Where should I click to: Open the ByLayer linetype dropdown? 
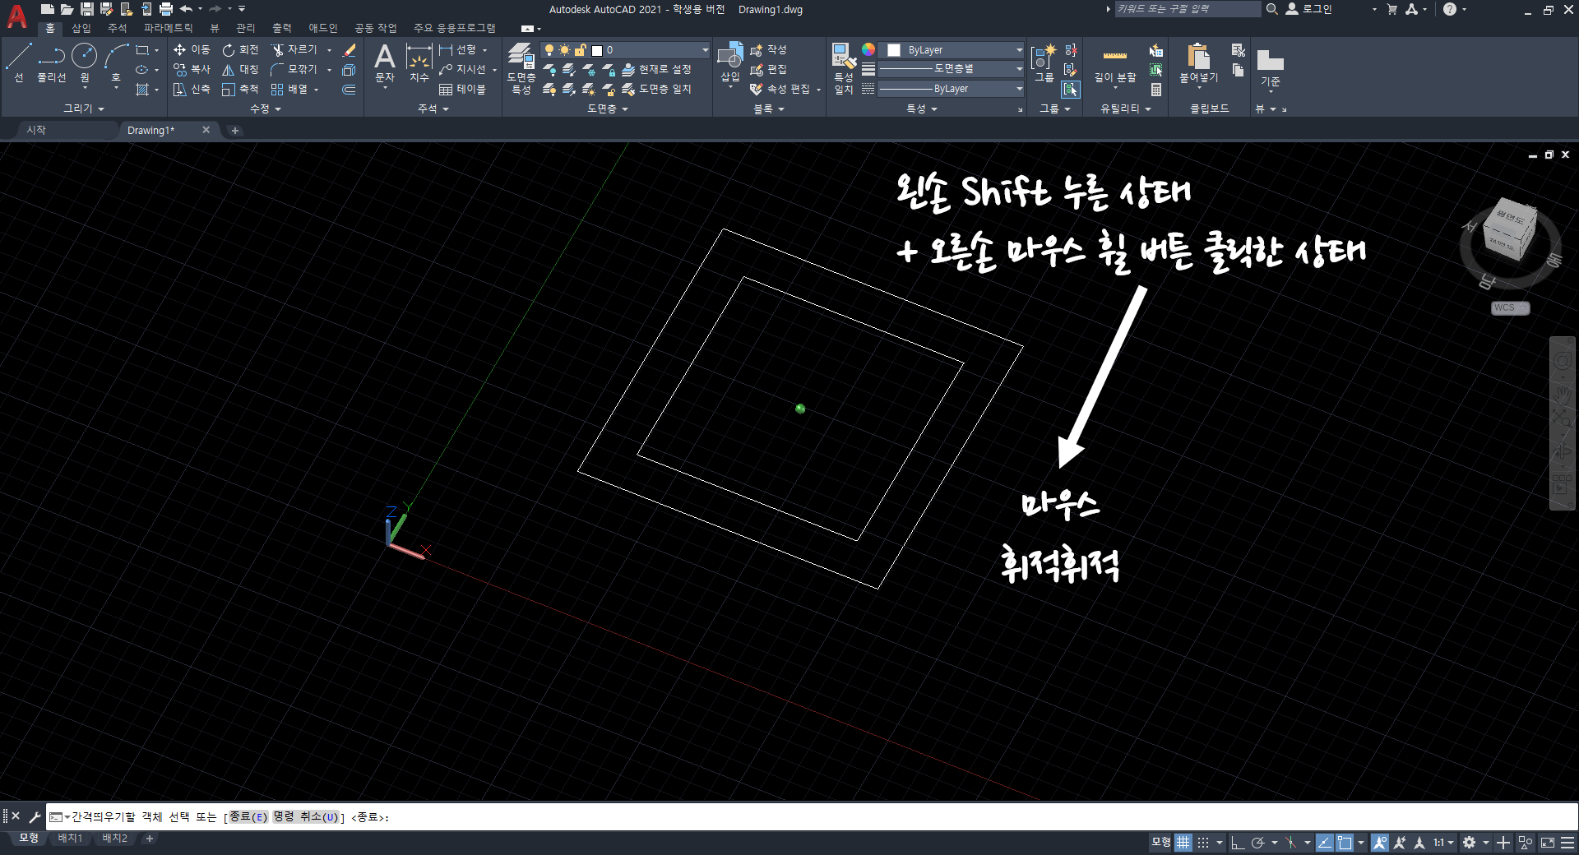pos(1019,89)
